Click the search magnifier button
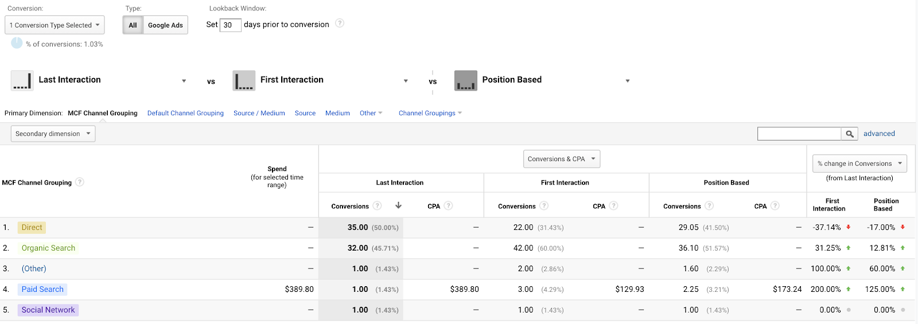 point(850,134)
